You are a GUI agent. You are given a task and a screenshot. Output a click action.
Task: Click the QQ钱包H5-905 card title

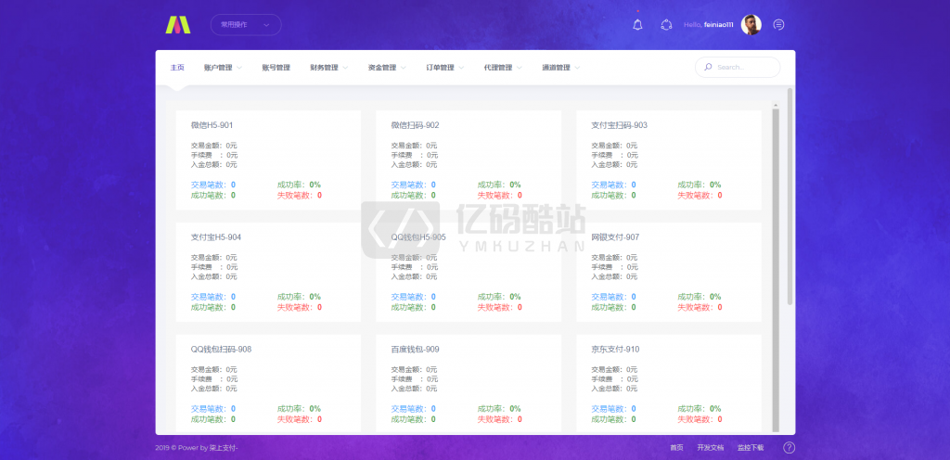tap(418, 237)
